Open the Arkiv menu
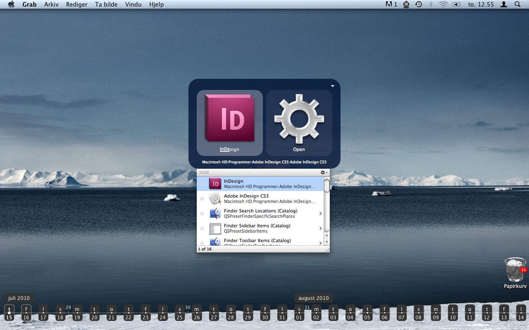529x330 pixels. coord(52,5)
